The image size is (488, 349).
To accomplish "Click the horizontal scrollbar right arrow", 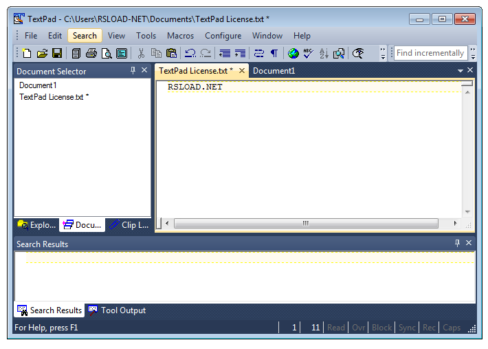I will [455, 223].
